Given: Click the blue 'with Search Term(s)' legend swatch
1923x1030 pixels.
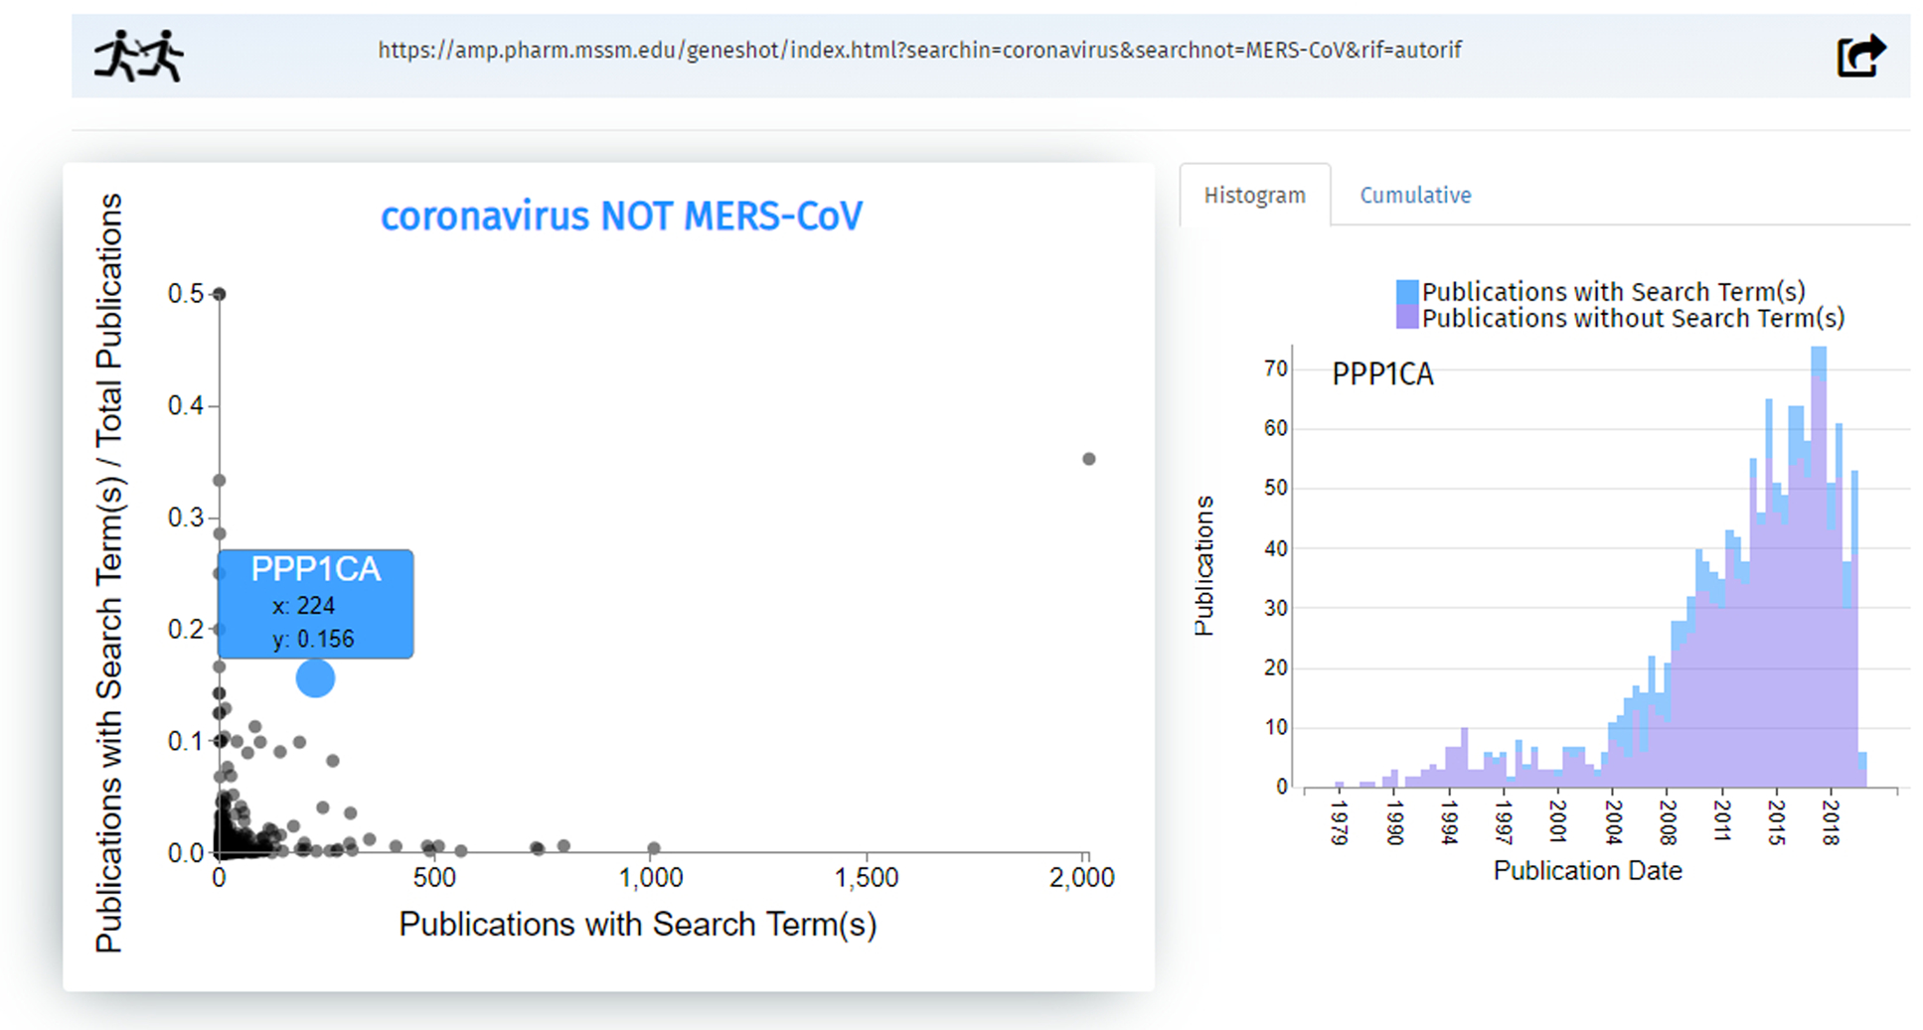Looking at the screenshot, I should pos(1406,292).
